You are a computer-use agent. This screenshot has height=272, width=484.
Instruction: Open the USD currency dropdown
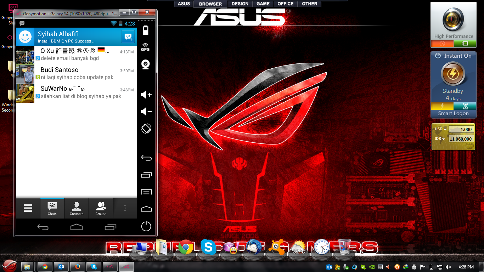(x=440, y=129)
